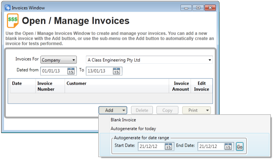Click the dollar-sign invoice icon in the header
The width and height of the screenshot is (273, 159).
coord(13,21)
